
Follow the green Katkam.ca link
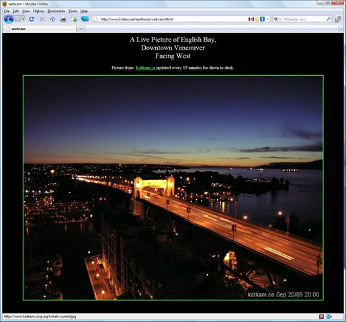pyautogui.click(x=146, y=68)
